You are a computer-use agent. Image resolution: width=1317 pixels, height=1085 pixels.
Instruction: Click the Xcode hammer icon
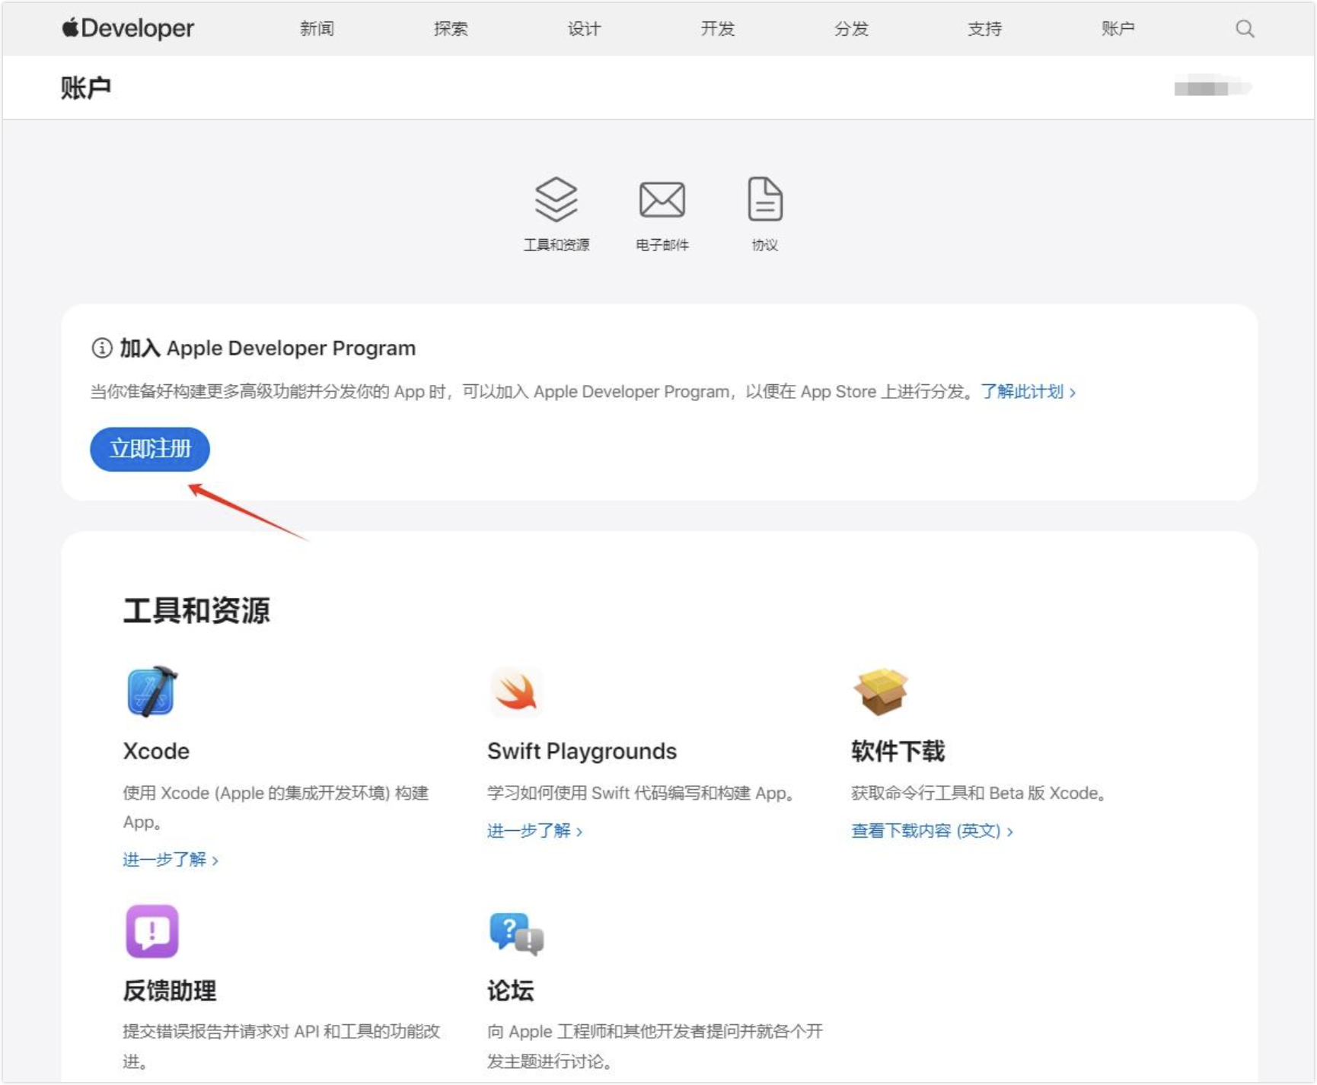pyautogui.click(x=152, y=692)
